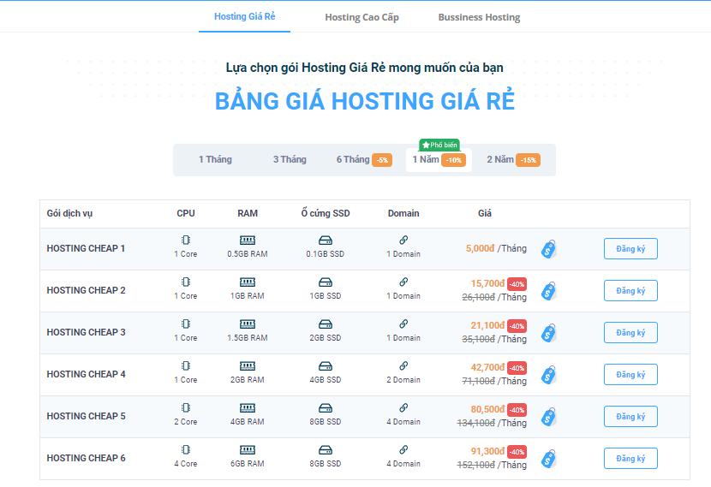Click the Ổ cứng SSD column header
Image resolution: width=711 pixels, height=487 pixels.
pyautogui.click(x=326, y=213)
